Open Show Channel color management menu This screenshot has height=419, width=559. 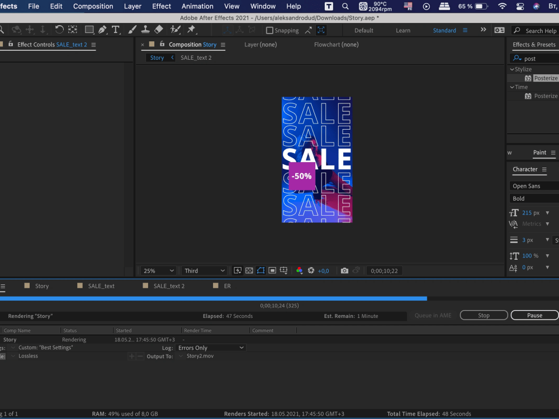point(299,271)
